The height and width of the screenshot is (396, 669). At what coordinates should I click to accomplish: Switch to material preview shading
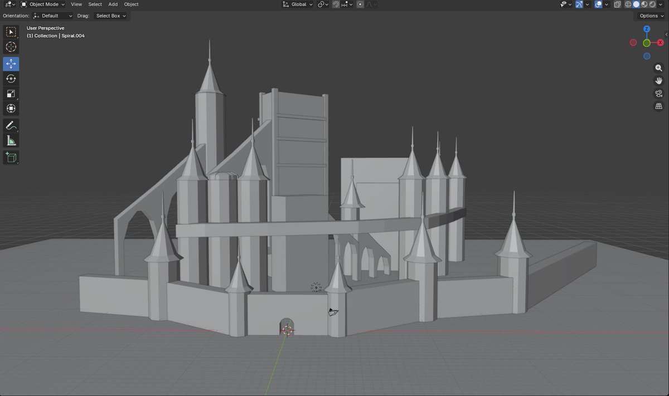[x=644, y=4]
